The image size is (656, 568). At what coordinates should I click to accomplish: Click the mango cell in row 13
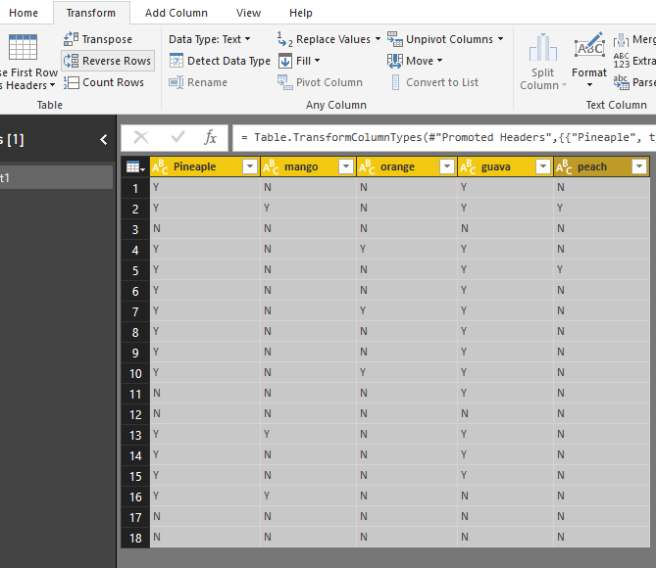pyautogui.click(x=308, y=434)
